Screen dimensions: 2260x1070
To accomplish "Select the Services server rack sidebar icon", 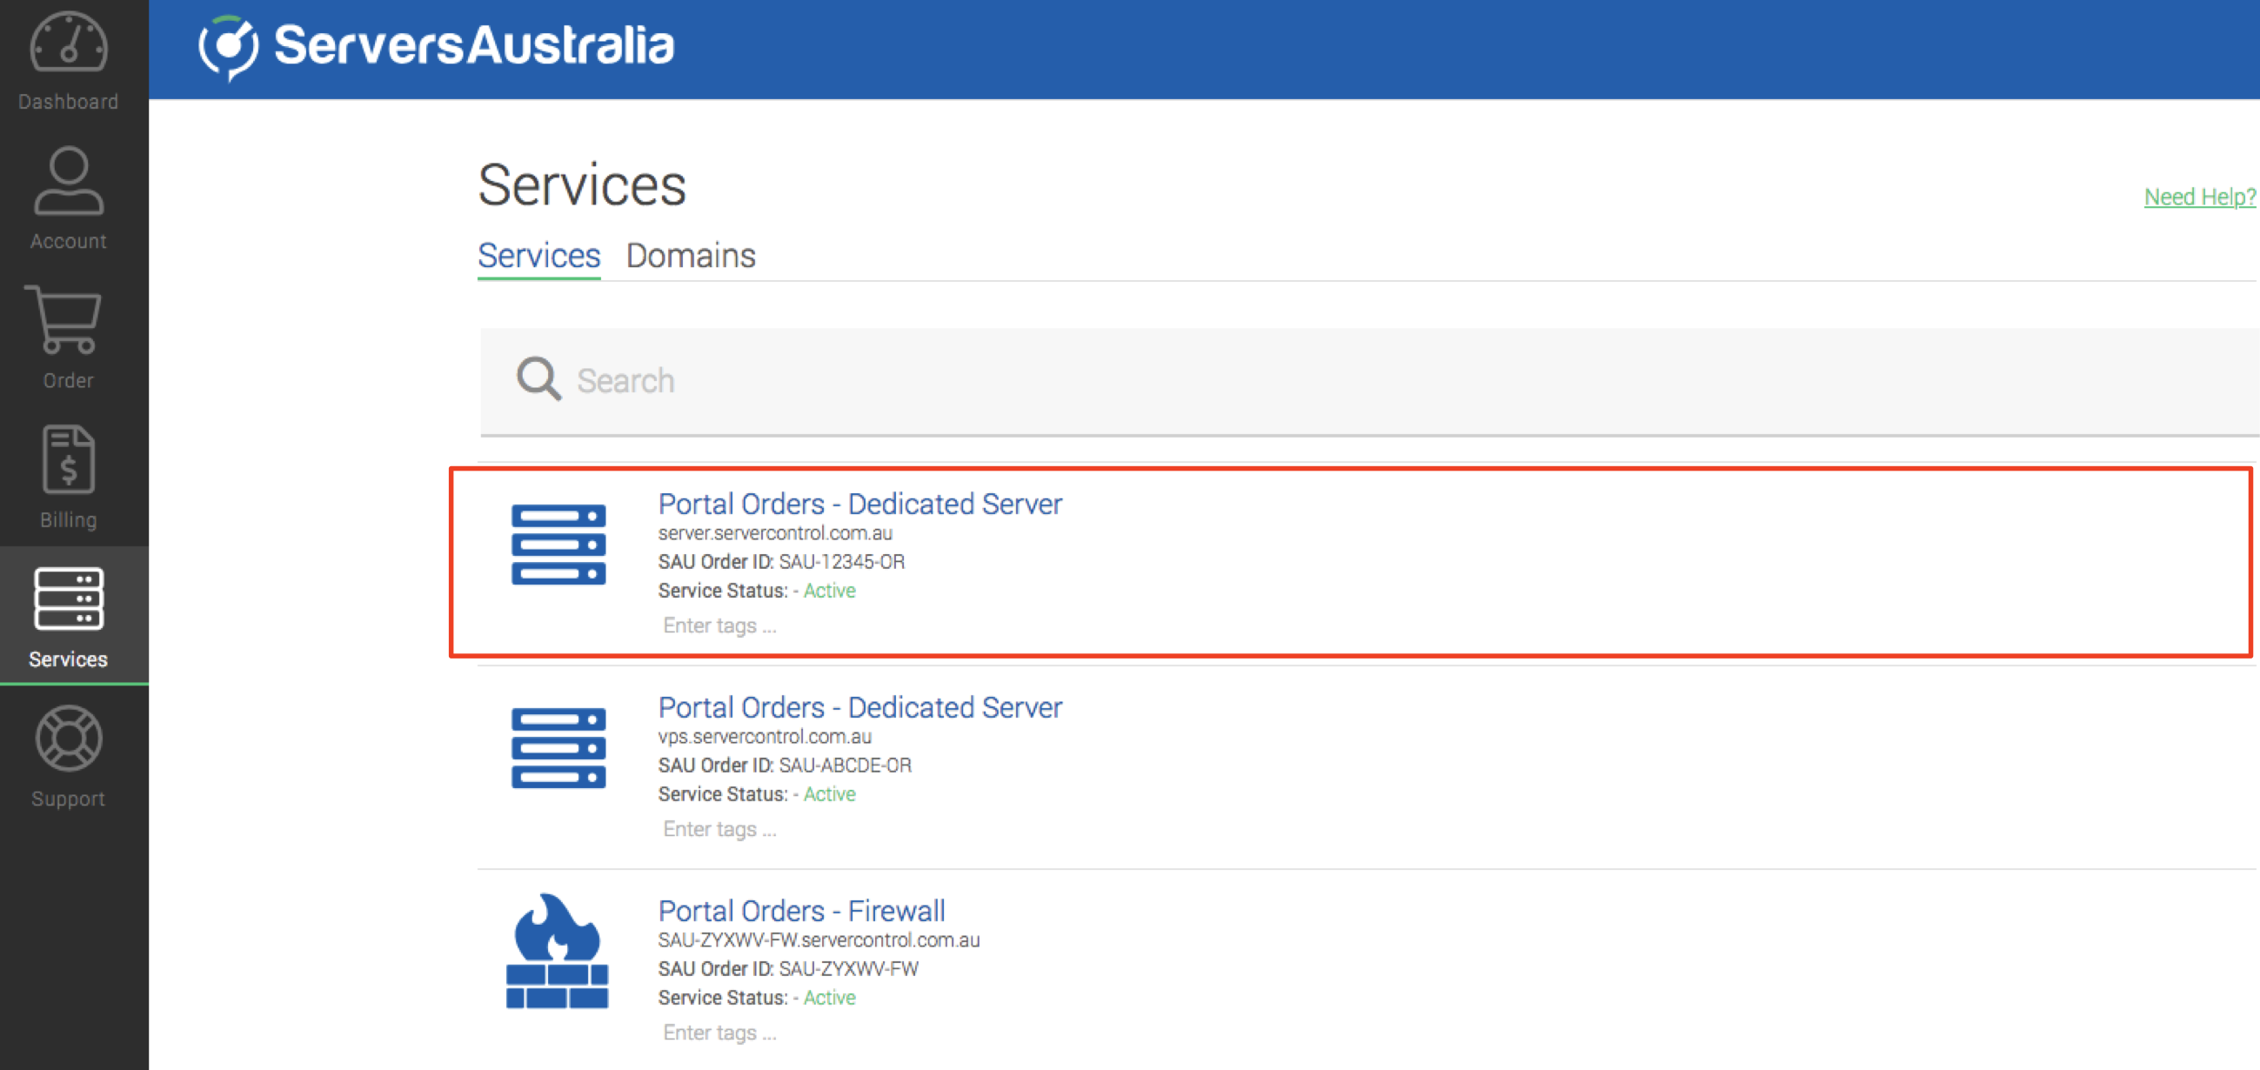I will [x=69, y=599].
